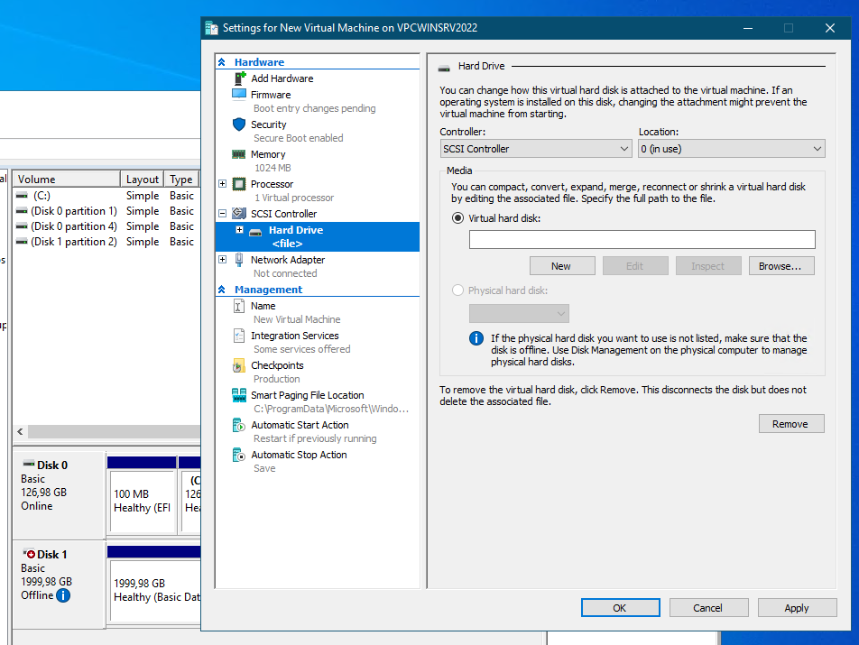This screenshot has width=859, height=645.
Task: Select Firmware settings item
Action: pyautogui.click(x=271, y=95)
